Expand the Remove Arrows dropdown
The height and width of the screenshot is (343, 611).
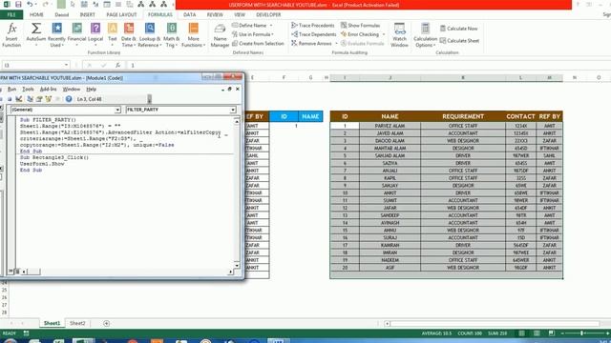pos(337,44)
